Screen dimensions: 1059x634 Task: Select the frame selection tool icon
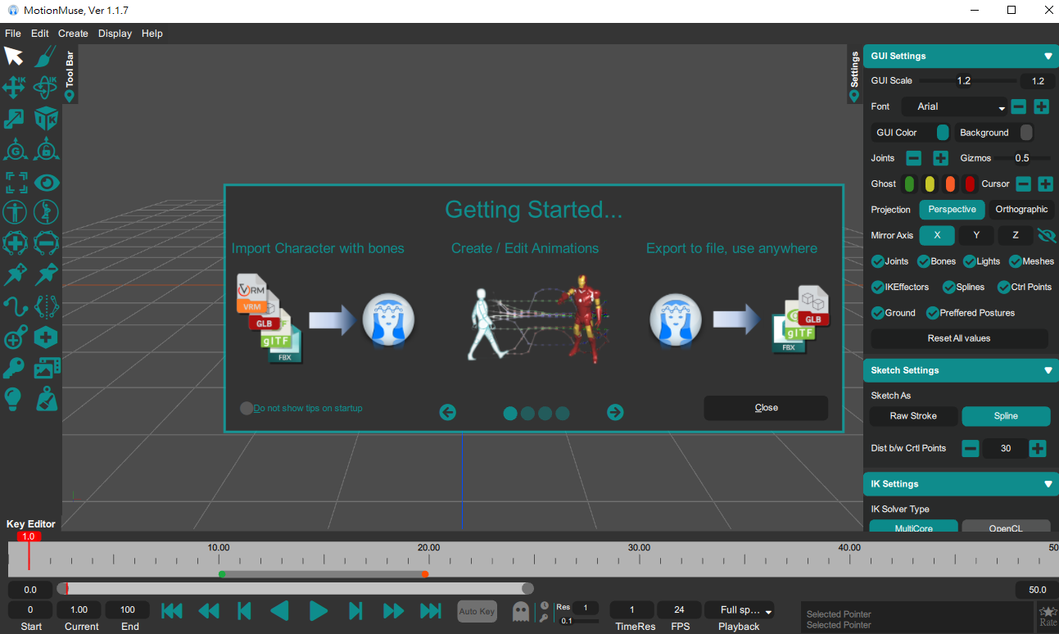click(x=15, y=182)
